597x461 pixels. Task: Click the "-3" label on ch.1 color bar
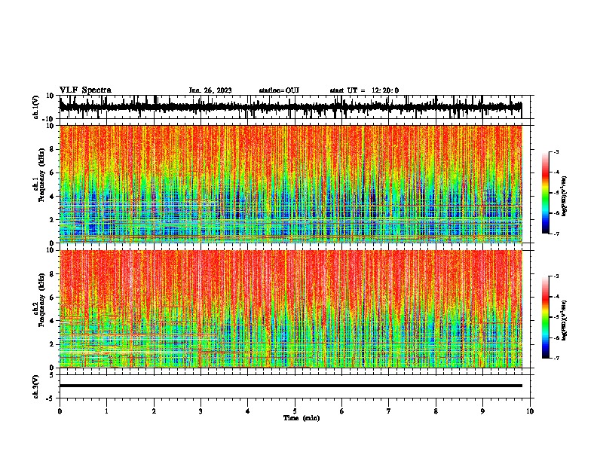click(x=556, y=151)
